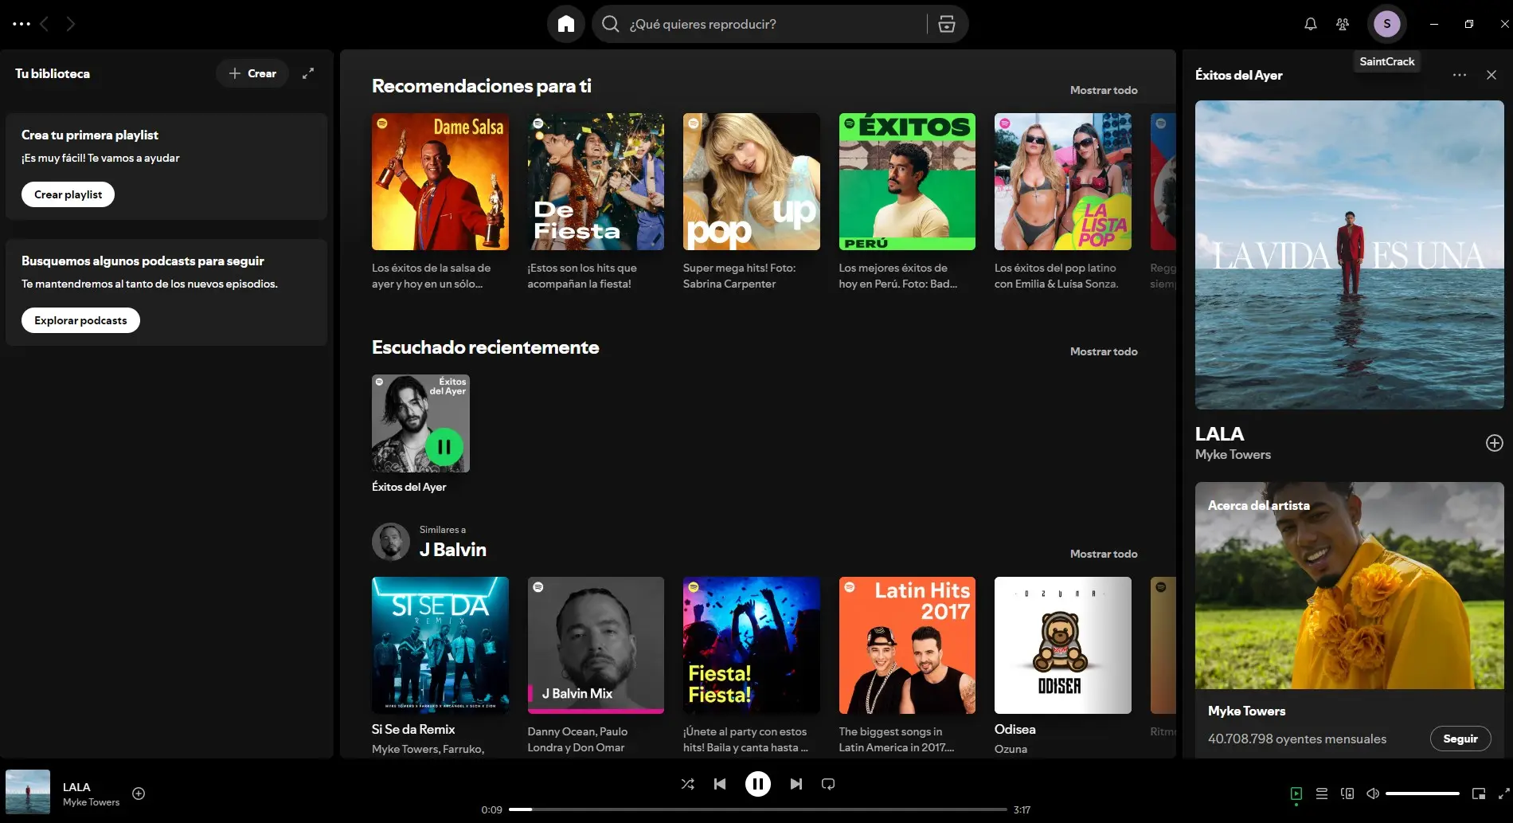1513x823 pixels.
Task: Mute the volume
Action: click(x=1373, y=794)
